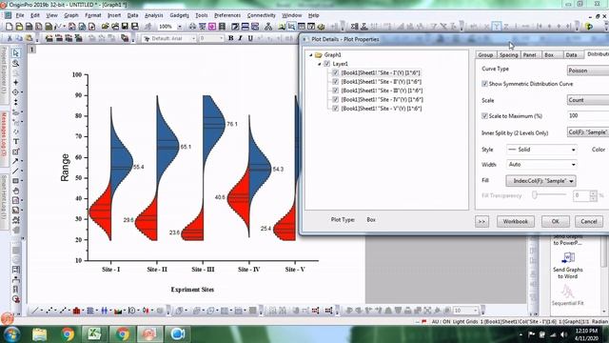This screenshot has height=343, width=609.
Task: Open the Width Auto dropdown
Action: pos(541,165)
